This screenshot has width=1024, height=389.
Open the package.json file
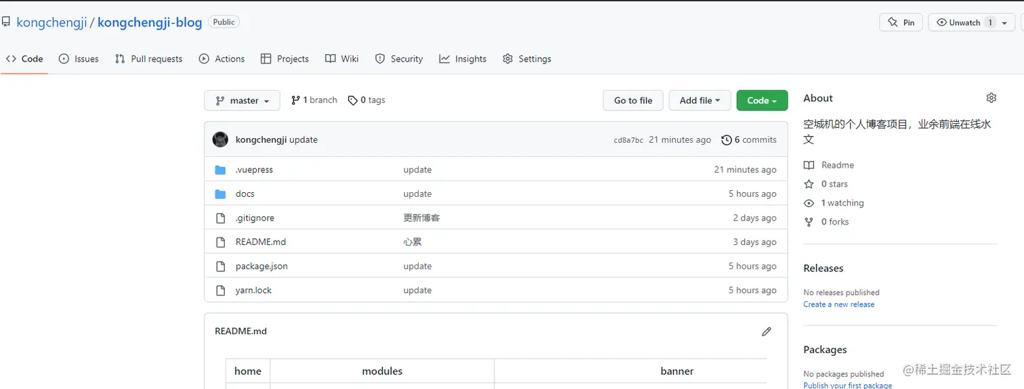(x=261, y=267)
